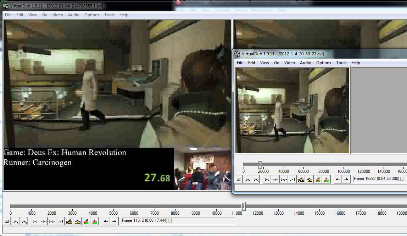Screen dimensions: 407x236
Task: Play input video in the main window toolbar
Action: 16,221
